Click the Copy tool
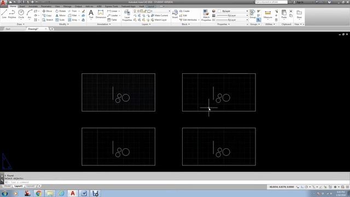This screenshot has width=350, height=197. pyautogui.click(x=47, y=15)
